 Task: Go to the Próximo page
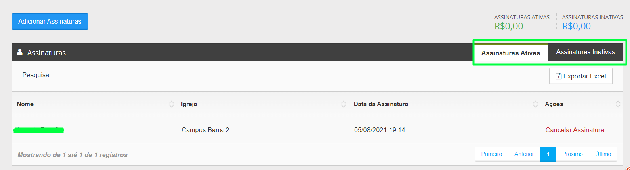572,154
